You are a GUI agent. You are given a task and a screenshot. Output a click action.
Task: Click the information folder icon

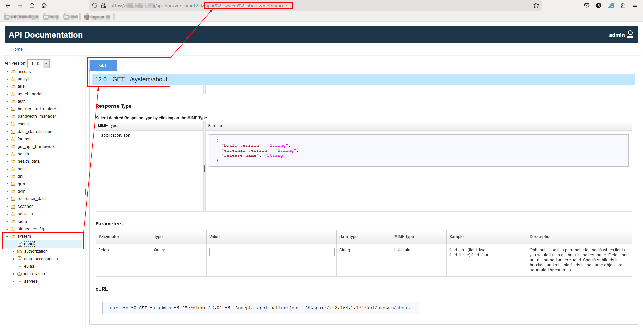tap(20, 274)
